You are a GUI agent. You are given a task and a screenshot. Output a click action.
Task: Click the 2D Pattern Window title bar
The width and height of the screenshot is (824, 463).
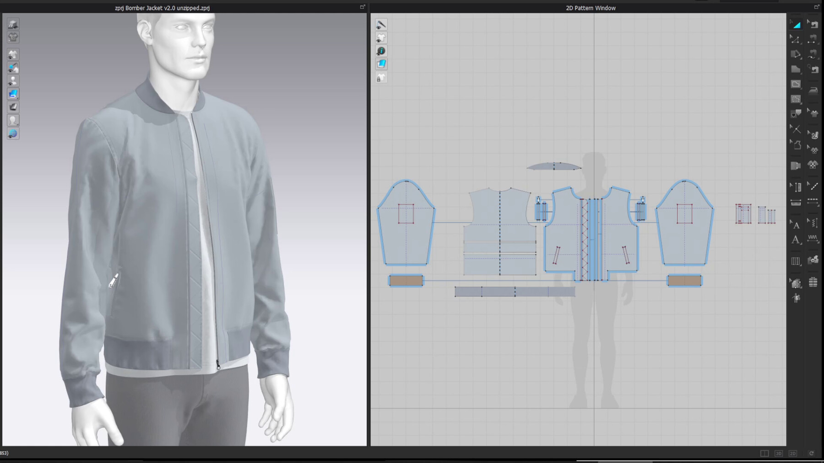(x=590, y=8)
